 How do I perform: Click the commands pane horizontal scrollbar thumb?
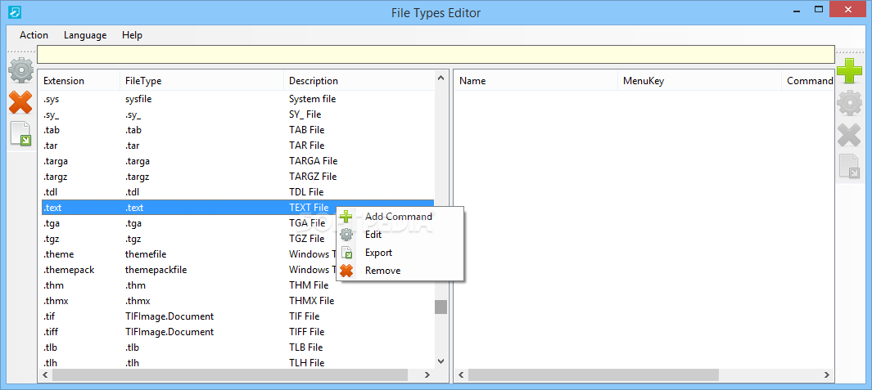(594, 375)
